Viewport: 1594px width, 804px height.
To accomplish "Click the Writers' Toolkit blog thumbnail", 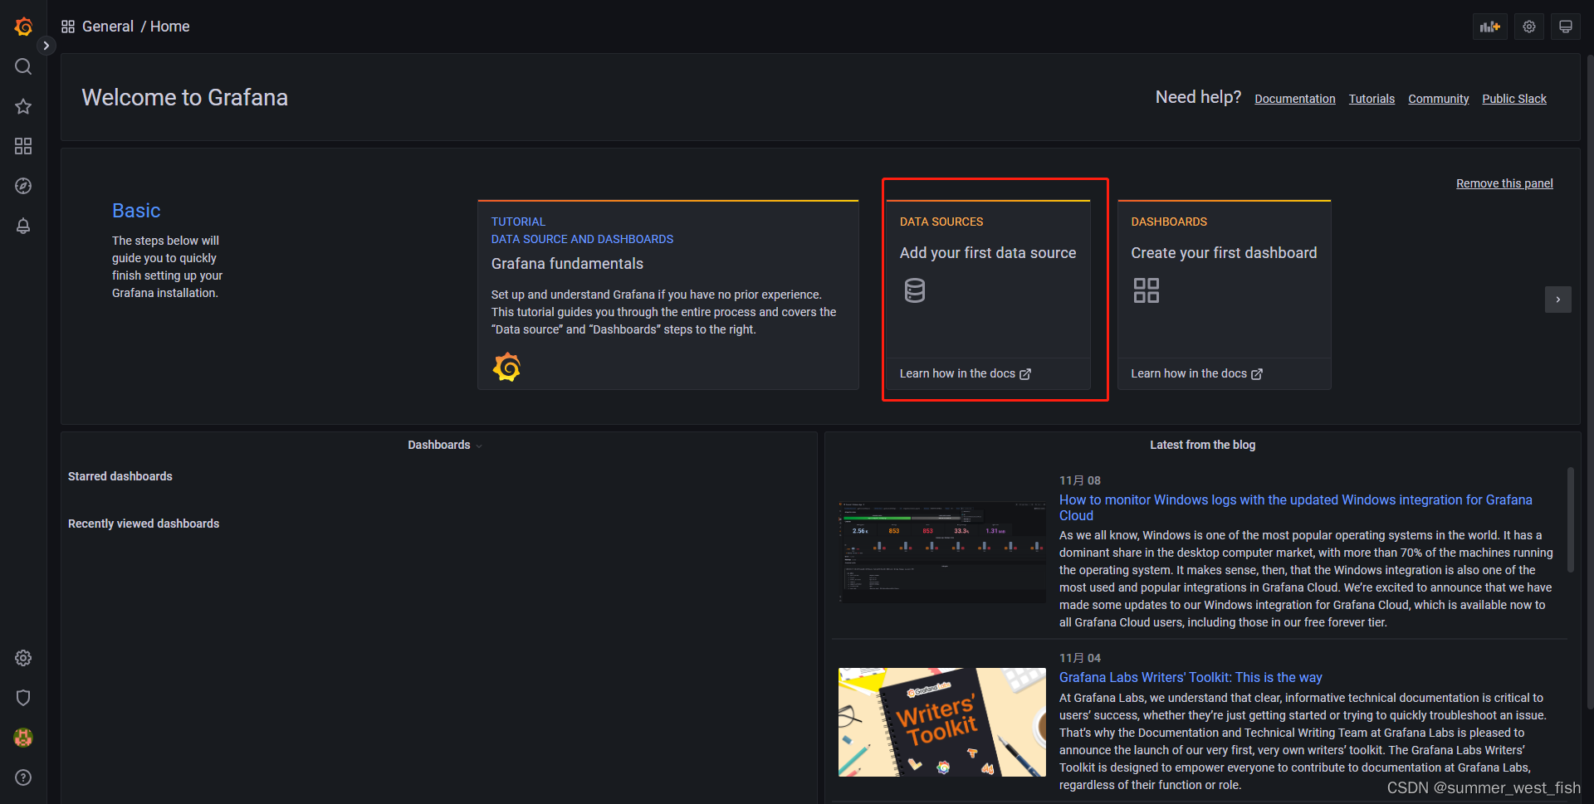I will click(x=941, y=722).
